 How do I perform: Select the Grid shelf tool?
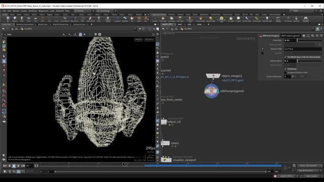35,19
